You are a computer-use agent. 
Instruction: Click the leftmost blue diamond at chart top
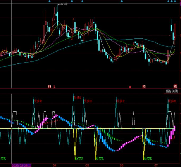pyautogui.click(x=49, y=1)
